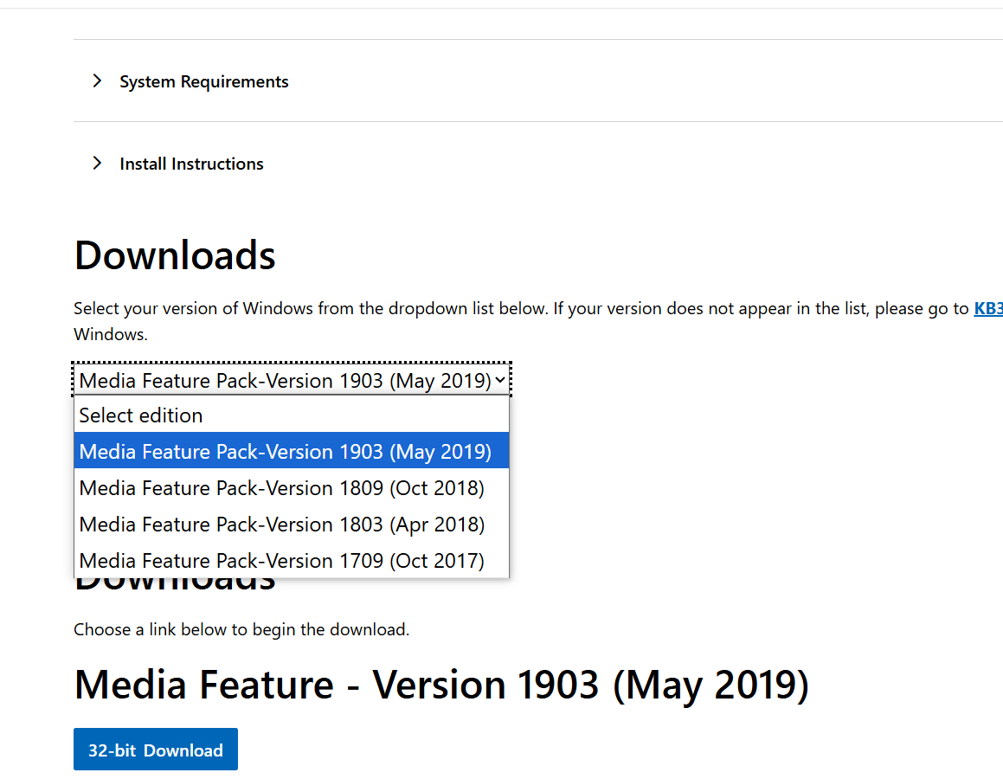This screenshot has height=779, width=1003.
Task: Select Media Feature Pack-Version 1809 (Oct 2018)
Action: coord(292,488)
